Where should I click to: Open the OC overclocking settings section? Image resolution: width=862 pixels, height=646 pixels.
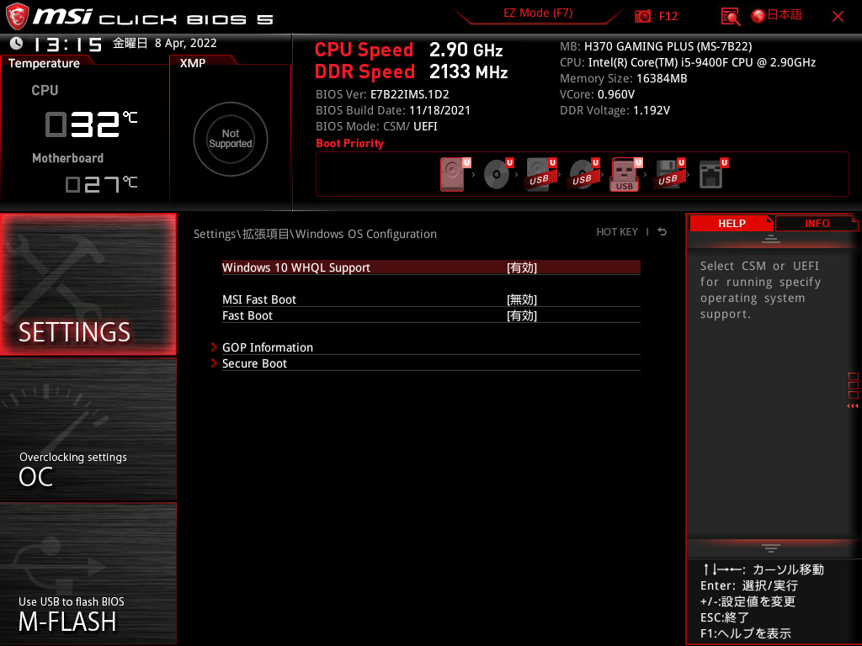click(x=88, y=430)
